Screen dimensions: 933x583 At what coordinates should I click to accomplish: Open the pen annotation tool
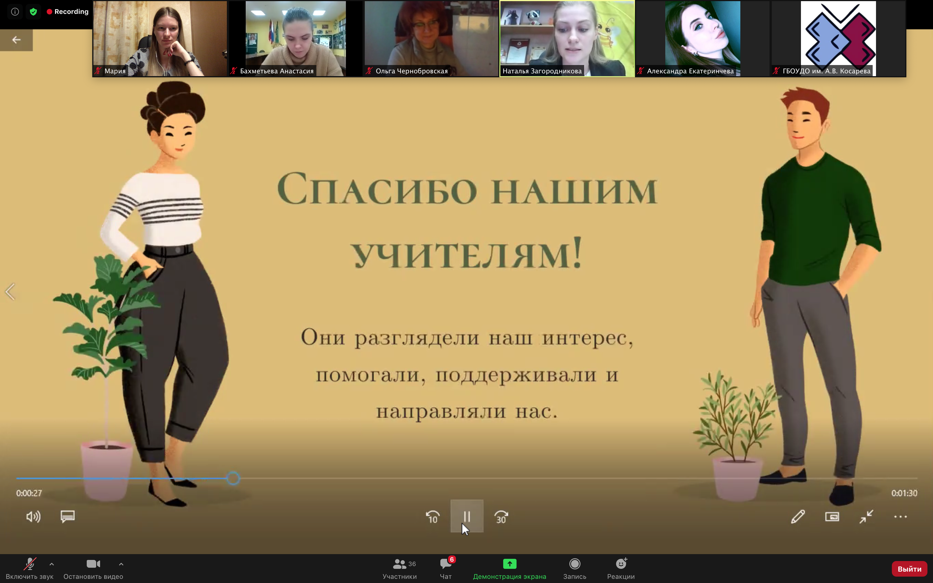point(798,517)
